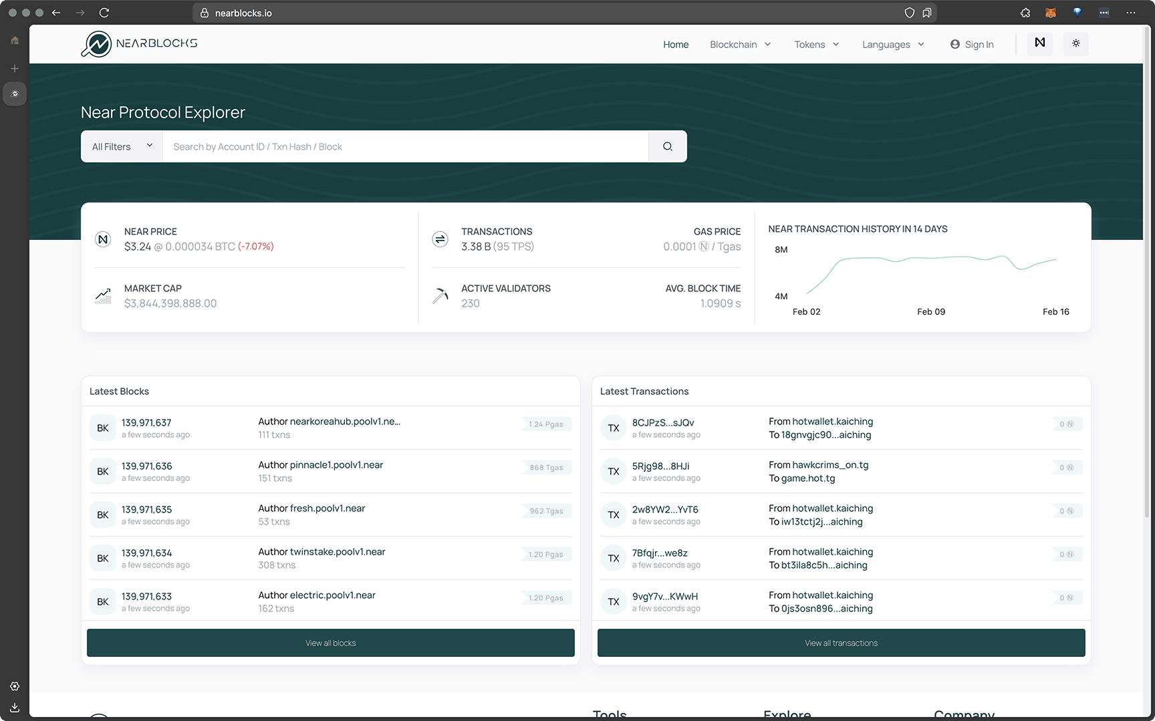Expand the All Filters dropdown
1155x721 pixels.
point(121,146)
